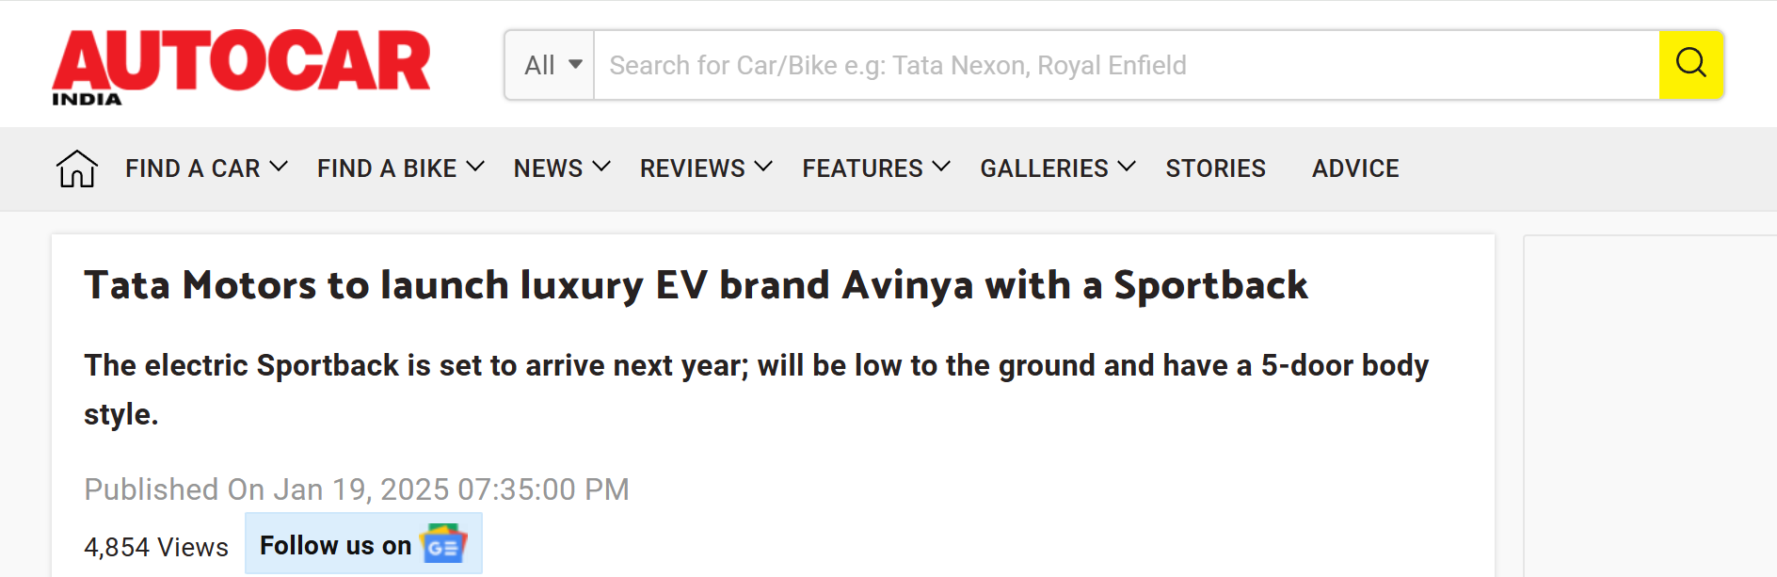Image resolution: width=1777 pixels, height=577 pixels.
Task: Expand the Reviews menu chevron
Action: click(x=763, y=168)
